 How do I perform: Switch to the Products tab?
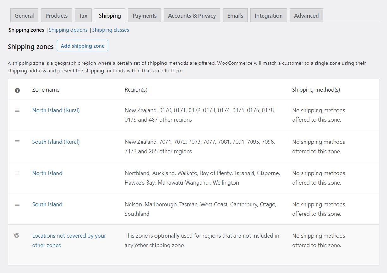[57, 16]
